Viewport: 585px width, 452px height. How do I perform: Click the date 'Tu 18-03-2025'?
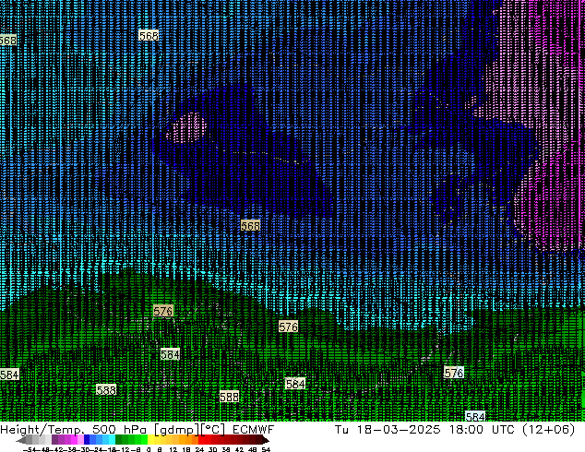tap(388, 430)
